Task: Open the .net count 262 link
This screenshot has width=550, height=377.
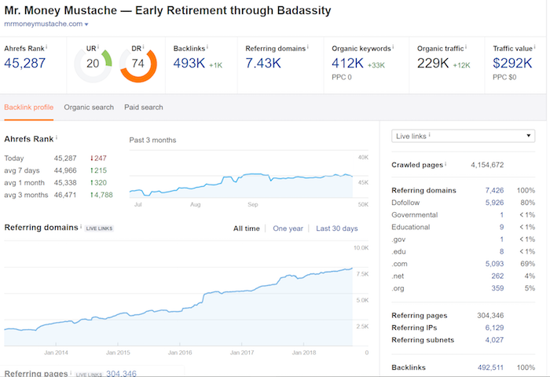Action: click(497, 276)
